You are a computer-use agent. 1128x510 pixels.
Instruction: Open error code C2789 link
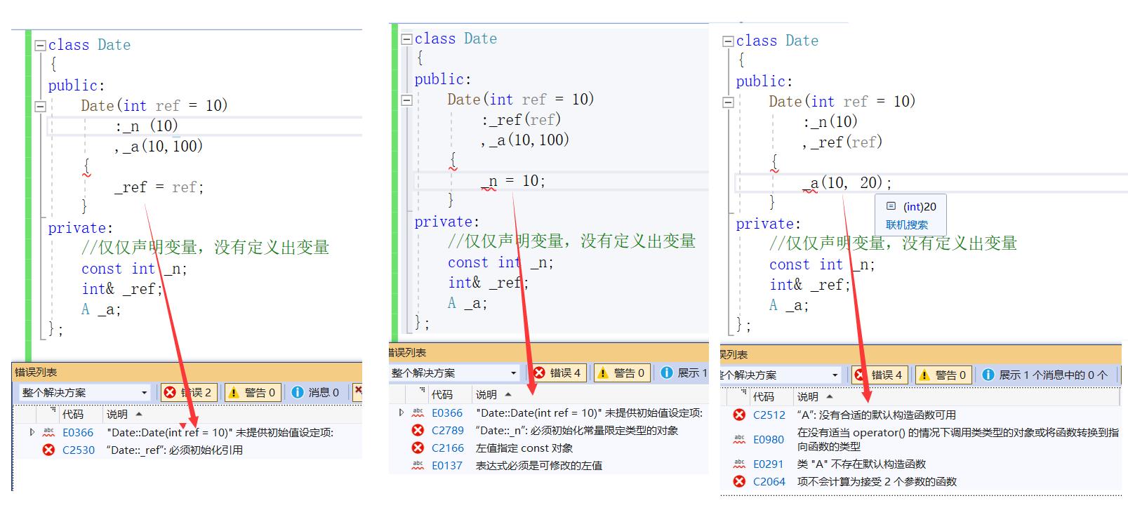click(448, 430)
